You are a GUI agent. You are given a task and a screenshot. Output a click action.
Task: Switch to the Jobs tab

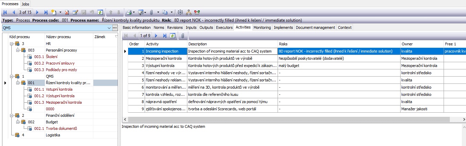[25, 4]
